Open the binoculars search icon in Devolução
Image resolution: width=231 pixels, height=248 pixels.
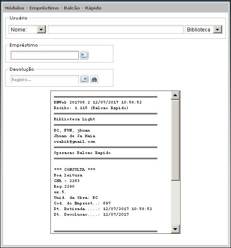click(x=94, y=79)
